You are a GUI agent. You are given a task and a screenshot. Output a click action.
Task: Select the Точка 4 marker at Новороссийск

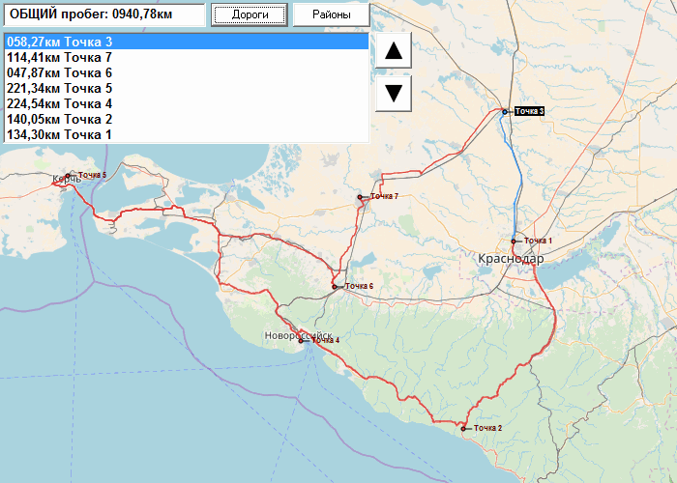[x=301, y=341]
